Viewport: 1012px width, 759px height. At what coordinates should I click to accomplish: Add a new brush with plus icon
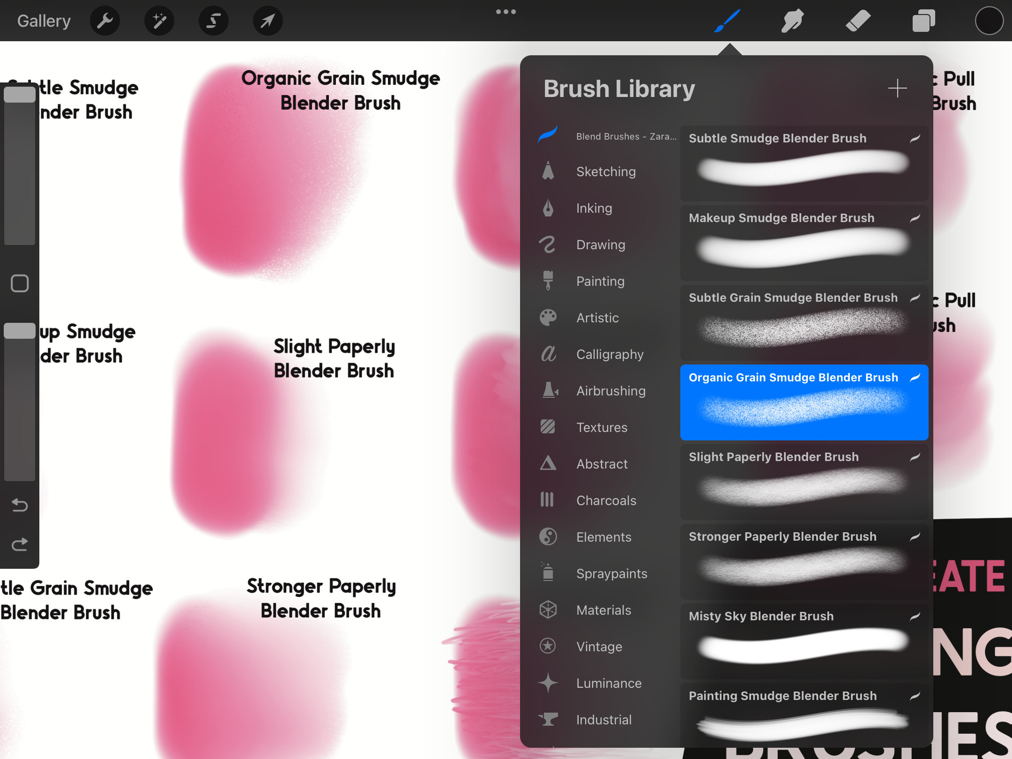(897, 88)
